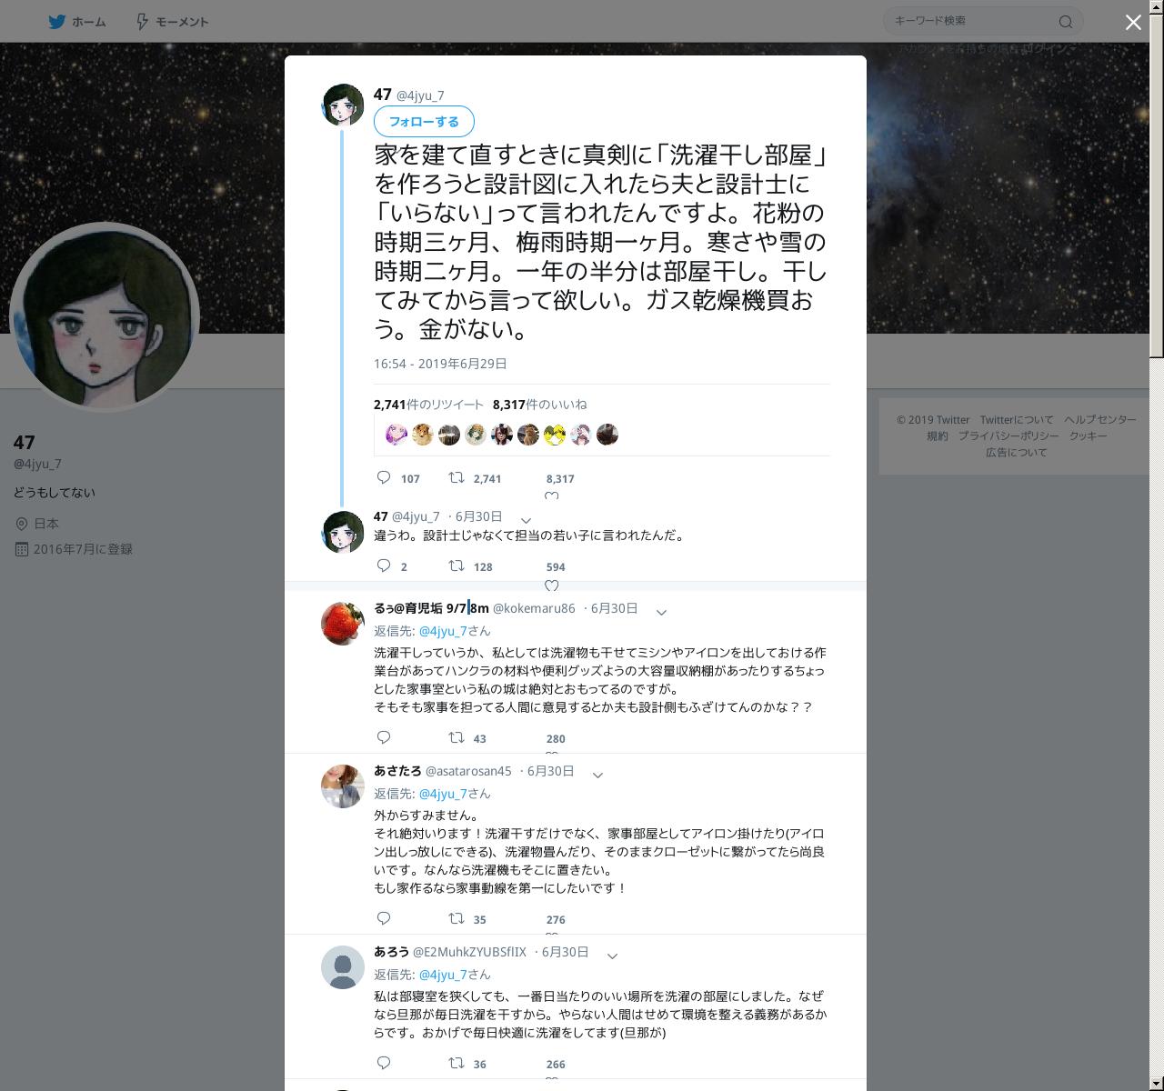1164x1091 pixels.
Task: Expand options chevron on kokemaru86's reply
Action: tap(661, 612)
